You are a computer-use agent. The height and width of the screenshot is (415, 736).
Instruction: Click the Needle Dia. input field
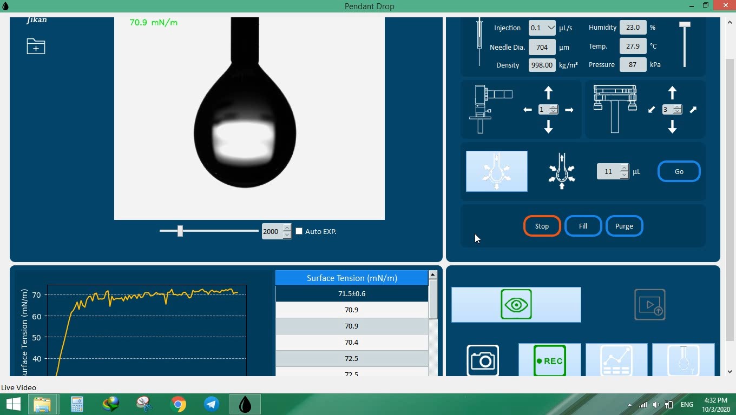pos(542,47)
